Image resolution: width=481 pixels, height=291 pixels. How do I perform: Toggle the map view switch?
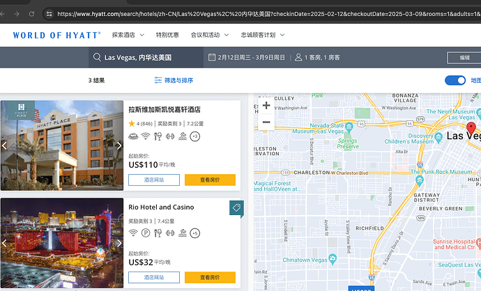(x=455, y=80)
